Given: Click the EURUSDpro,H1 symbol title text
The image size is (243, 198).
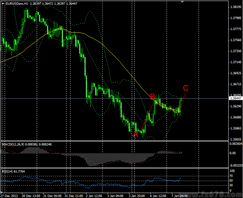Looking at the screenshot, I should coord(17,4).
